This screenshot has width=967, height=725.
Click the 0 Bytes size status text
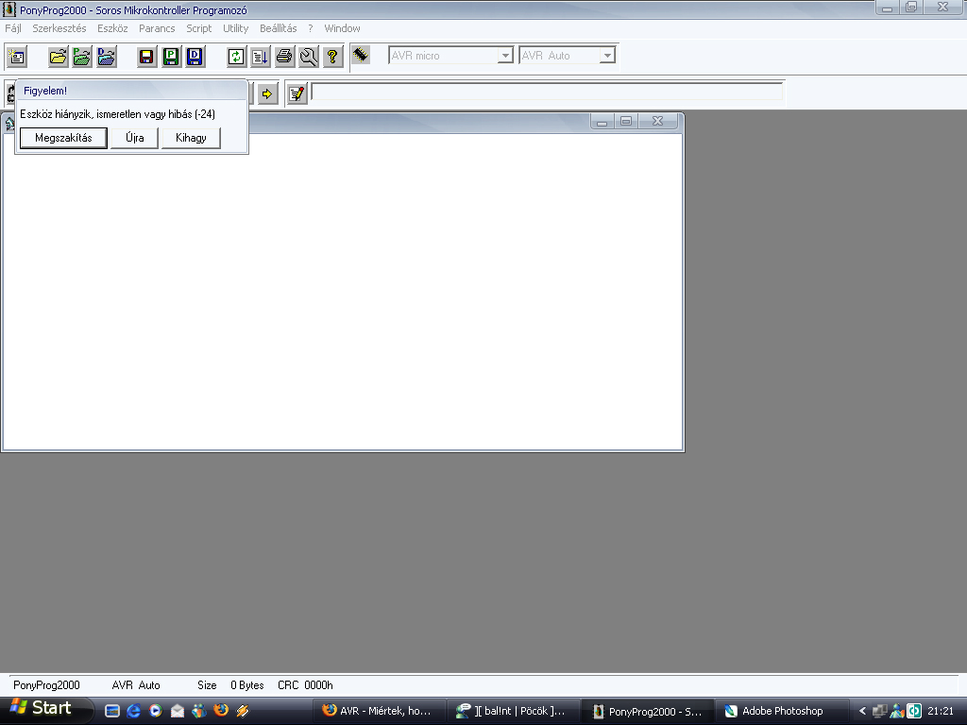(x=247, y=685)
